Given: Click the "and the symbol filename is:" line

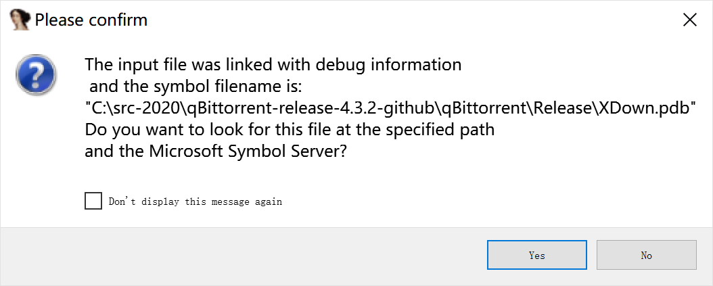Looking at the screenshot, I should (x=192, y=87).
